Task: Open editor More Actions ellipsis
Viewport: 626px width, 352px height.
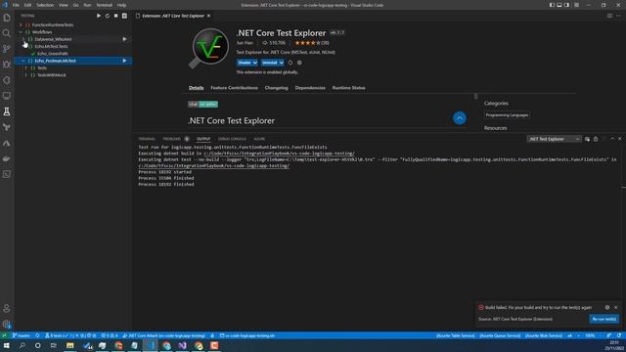Action: coord(618,16)
